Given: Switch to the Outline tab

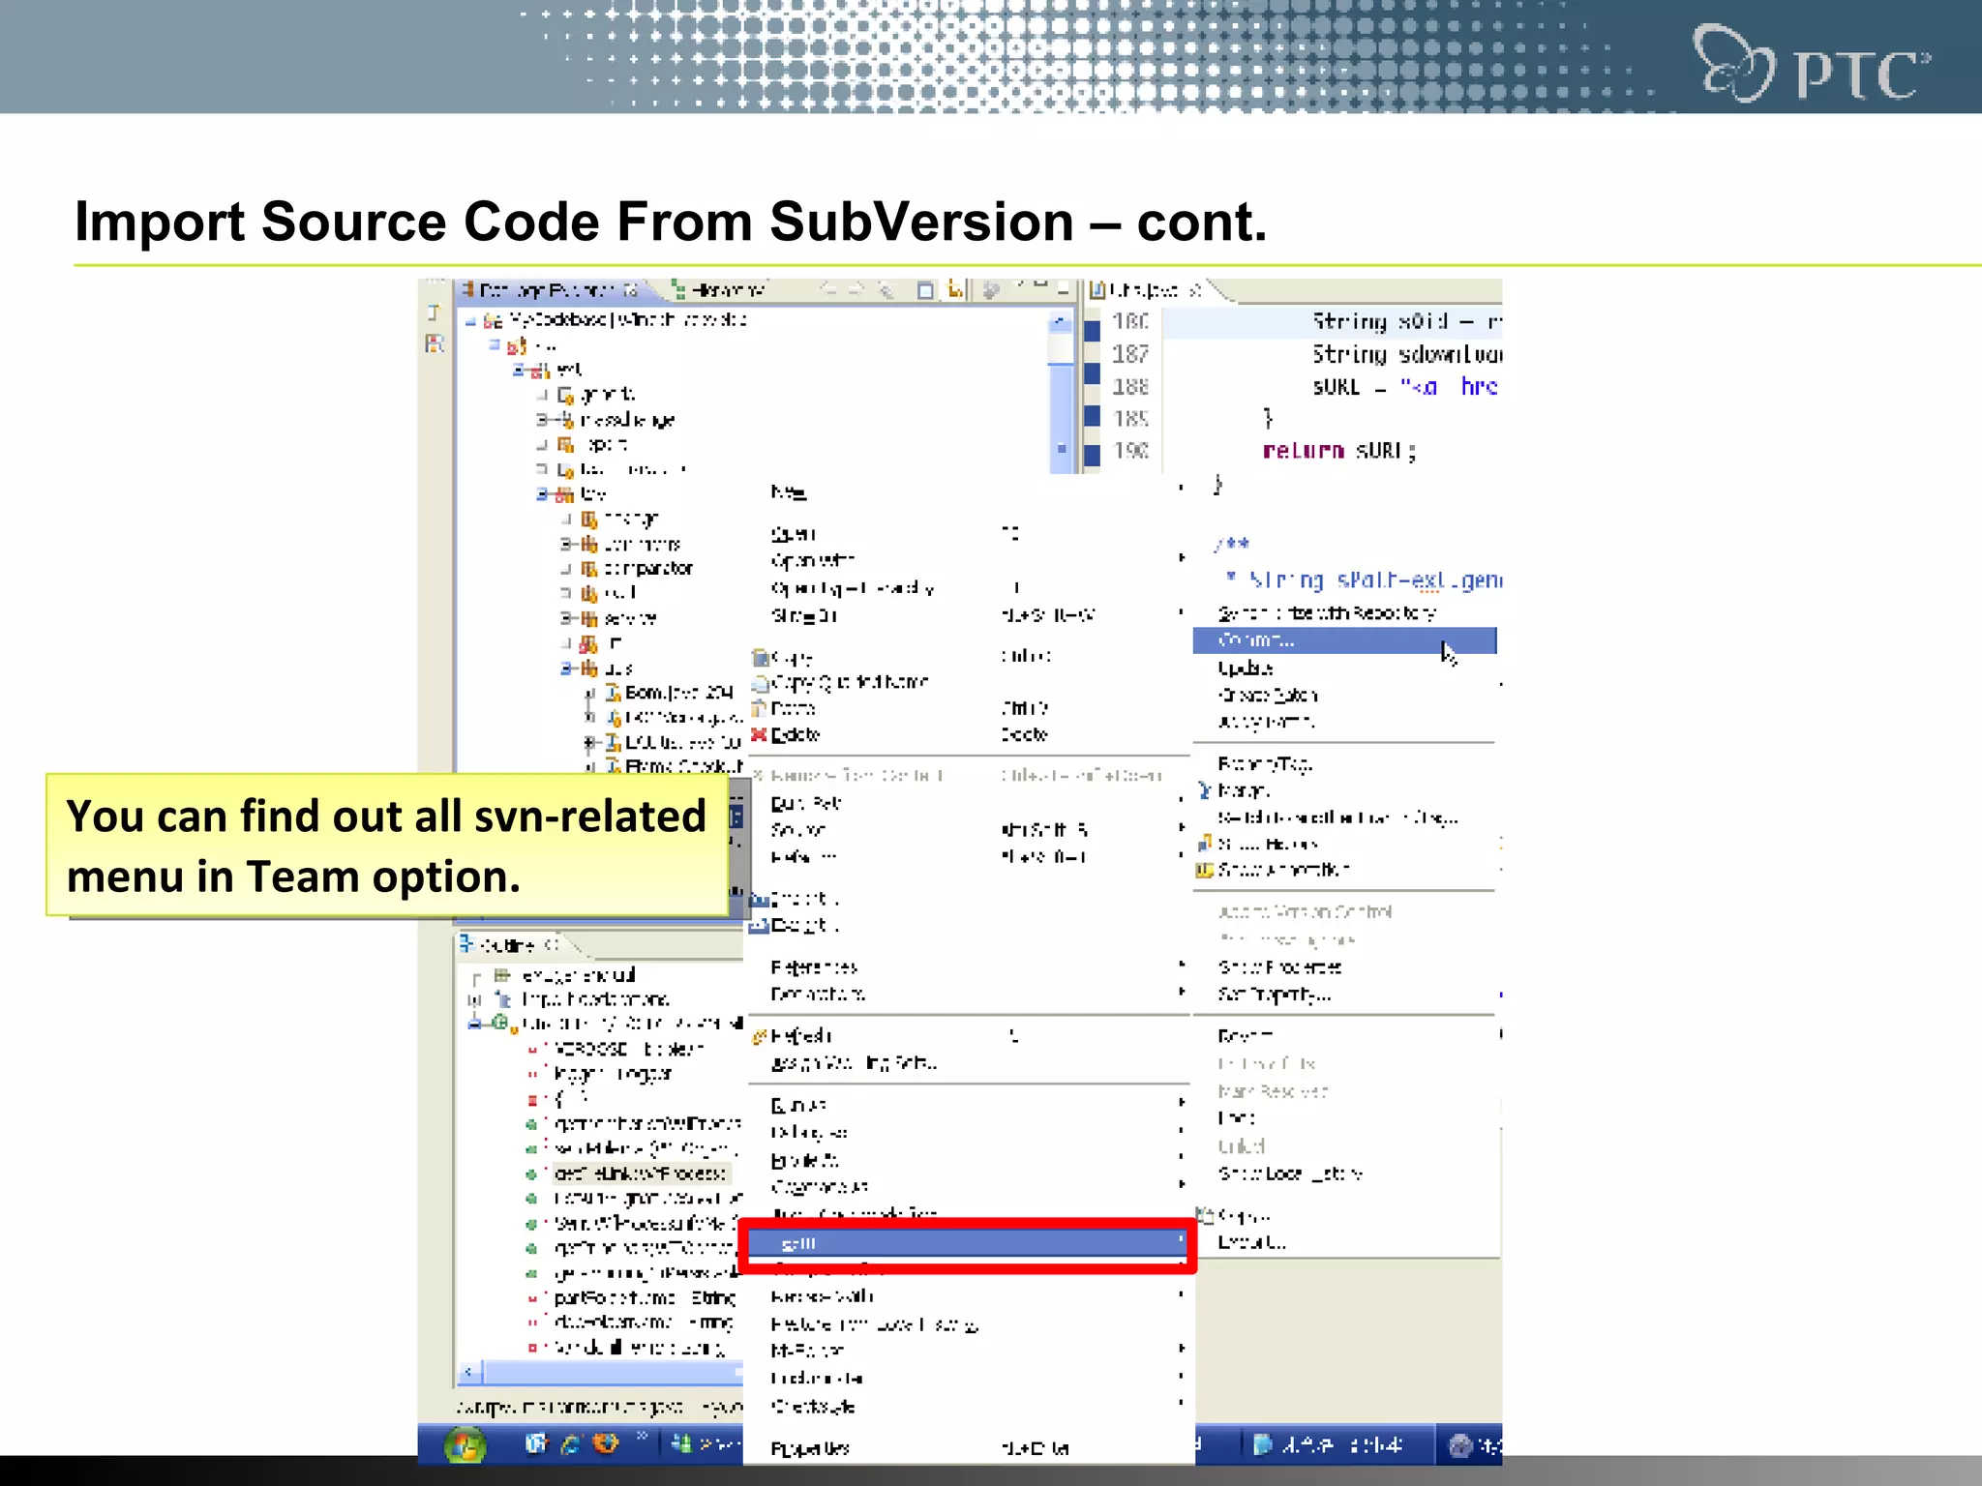Looking at the screenshot, I should point(511,944).
